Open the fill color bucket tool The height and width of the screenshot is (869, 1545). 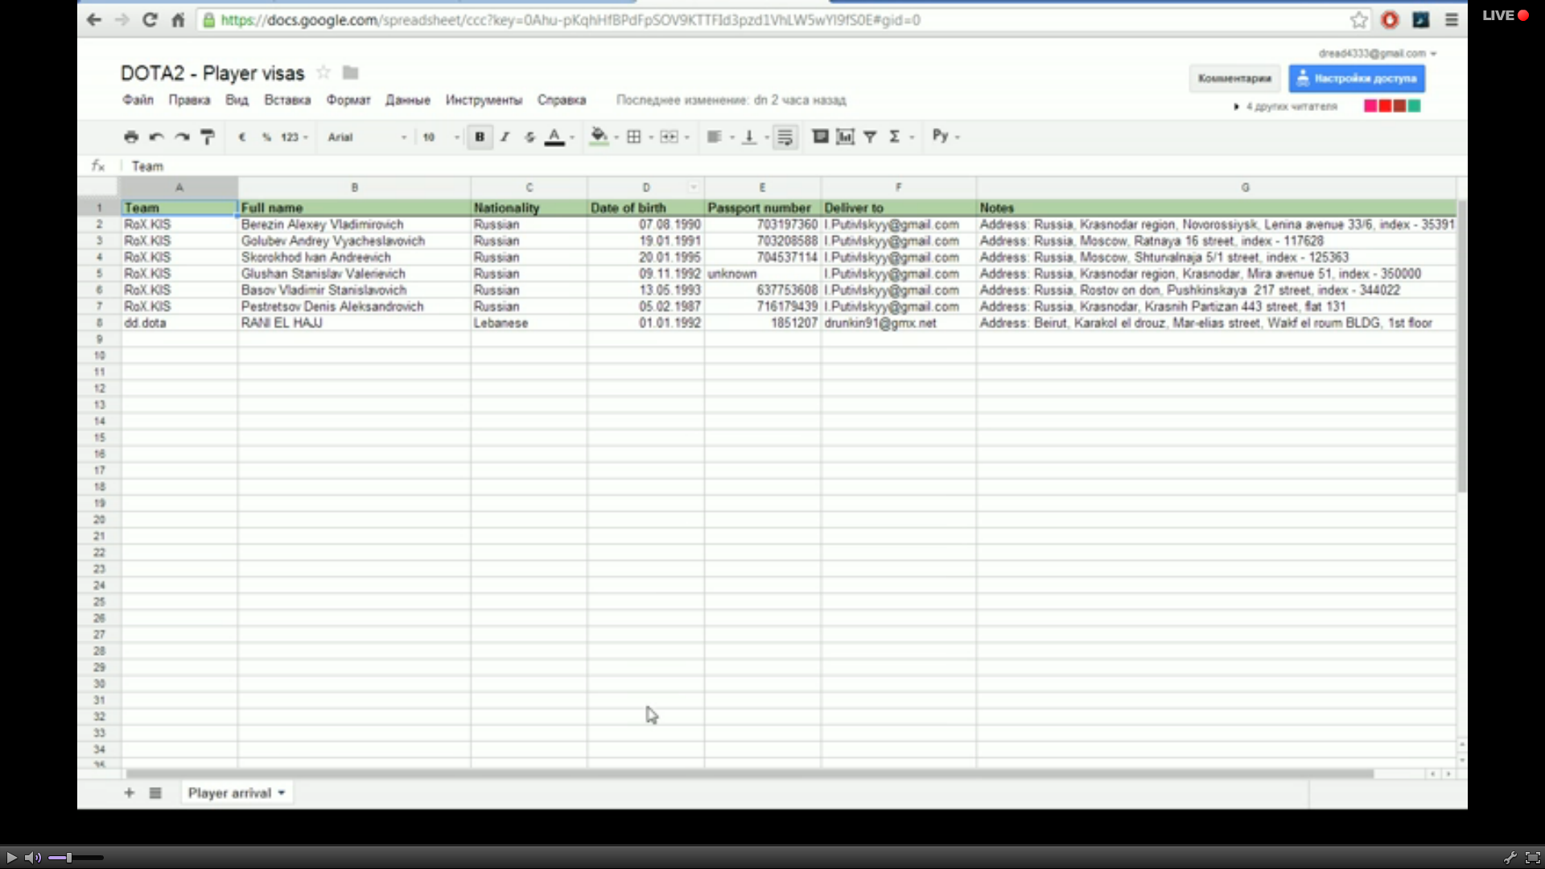coord(599,136)
